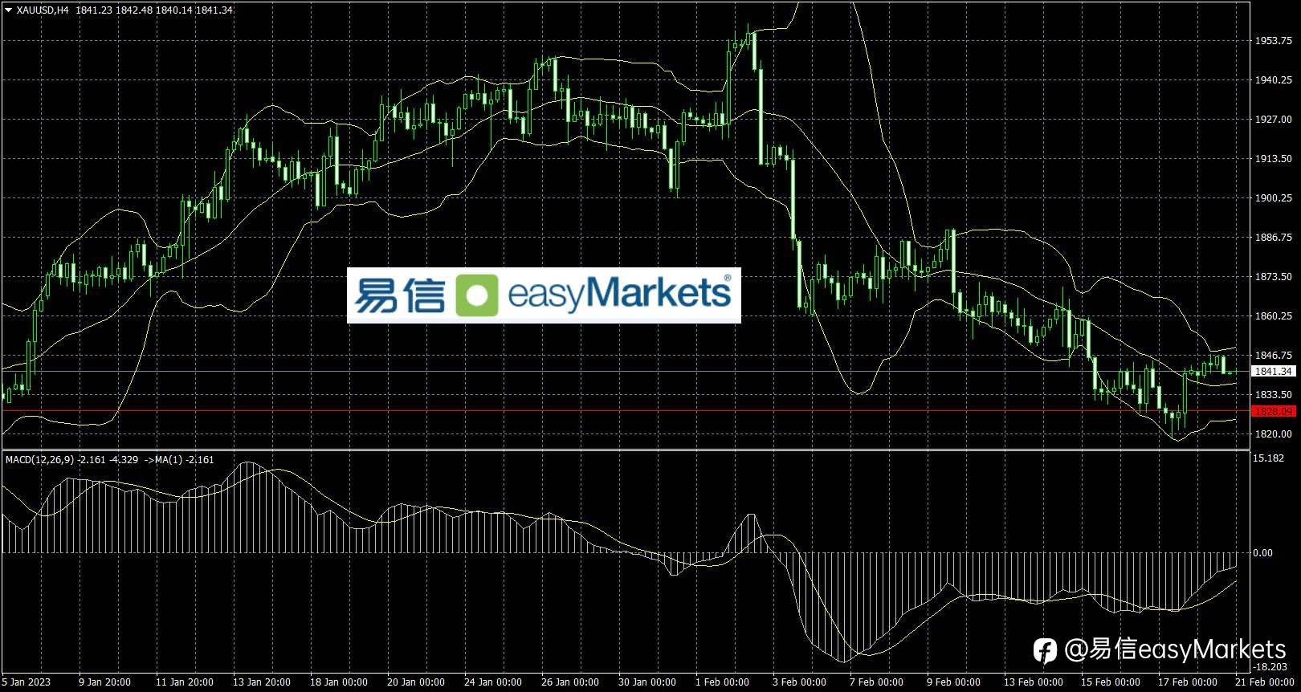Click the 13 Feb 00:00 time label

(1033, 682)
